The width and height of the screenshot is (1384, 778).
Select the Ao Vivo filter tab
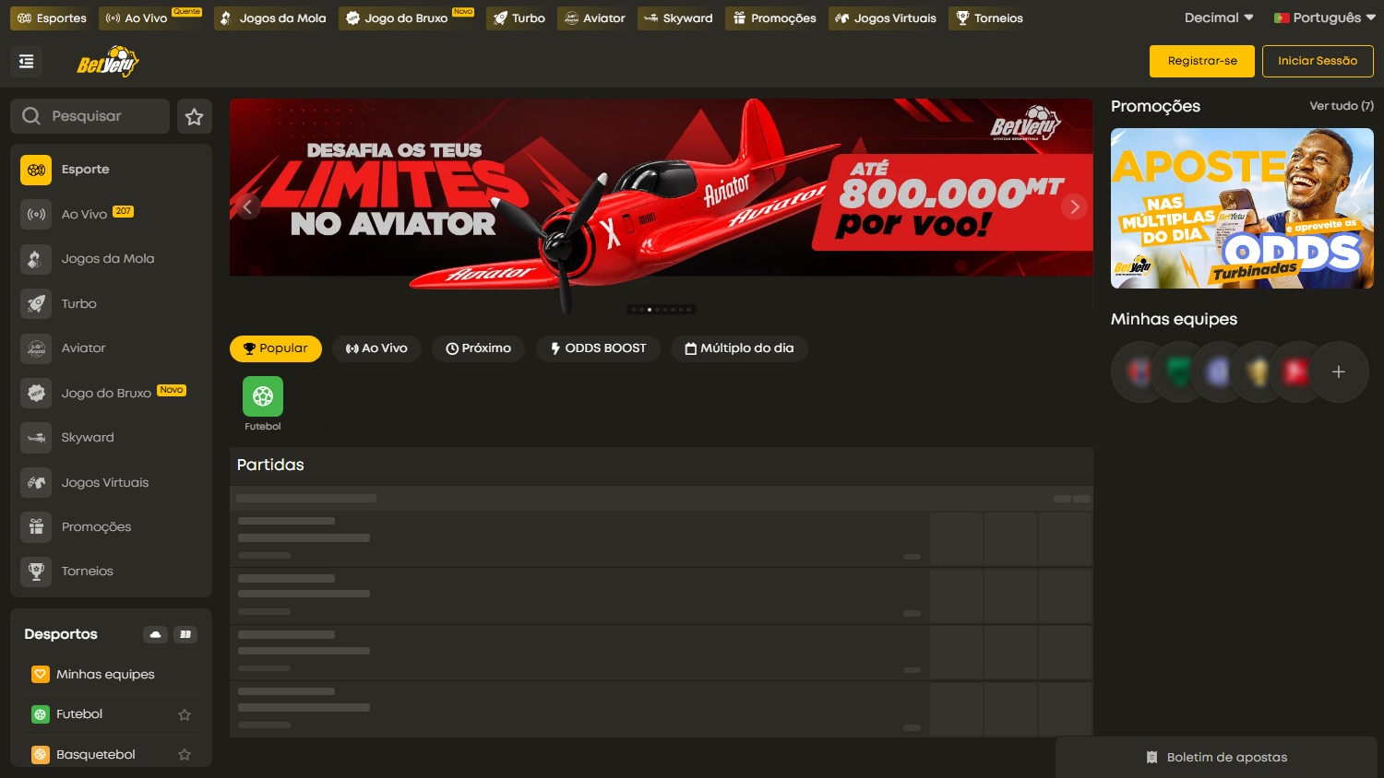pos(376,348)
